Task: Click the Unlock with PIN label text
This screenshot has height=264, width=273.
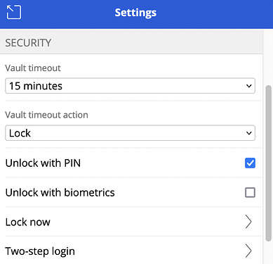Action: (43, 163)
